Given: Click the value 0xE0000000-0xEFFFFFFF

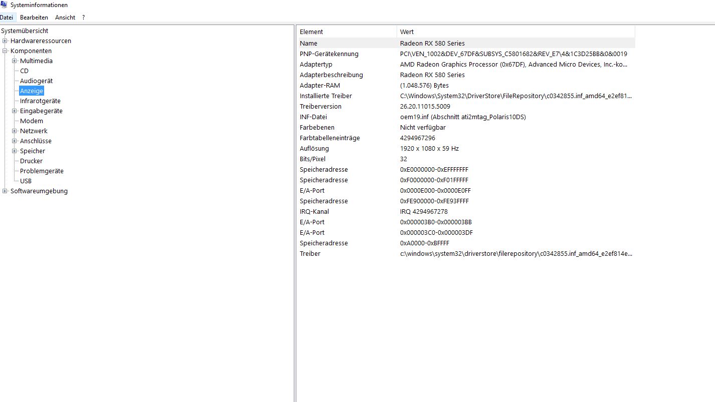Looking at the screenshot, I should [434, 169].
